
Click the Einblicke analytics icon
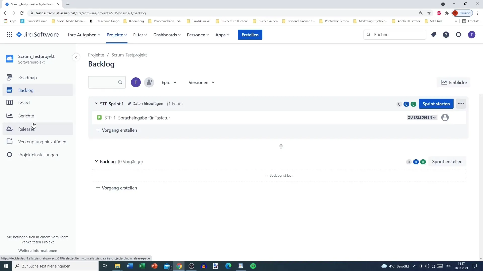pos(445,82)
